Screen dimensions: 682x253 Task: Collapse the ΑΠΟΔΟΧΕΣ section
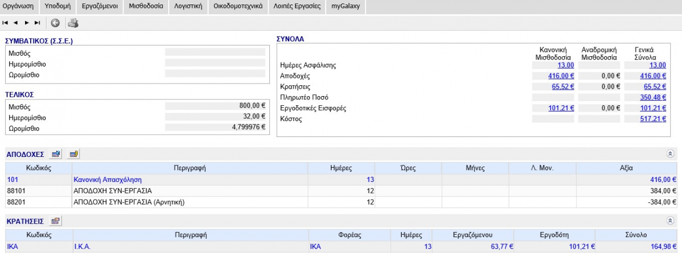669,154
